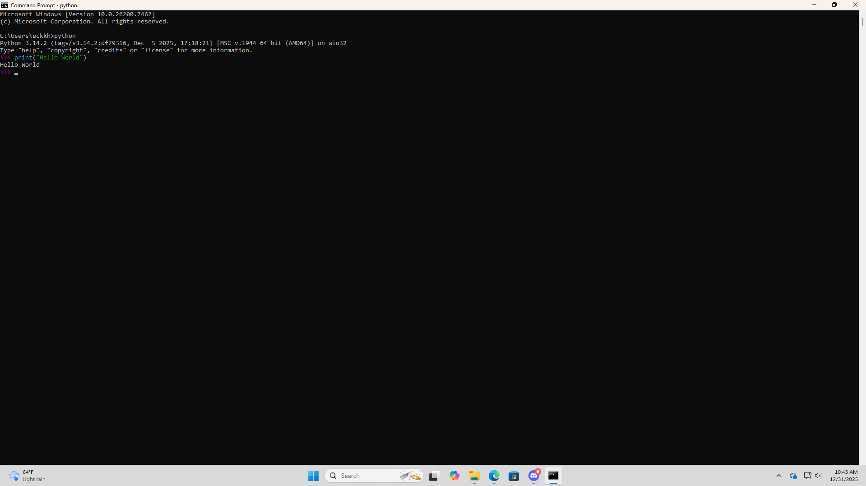Show hidden tray icons chevron
The image size is (866, 486).
[x=778, y=476]
